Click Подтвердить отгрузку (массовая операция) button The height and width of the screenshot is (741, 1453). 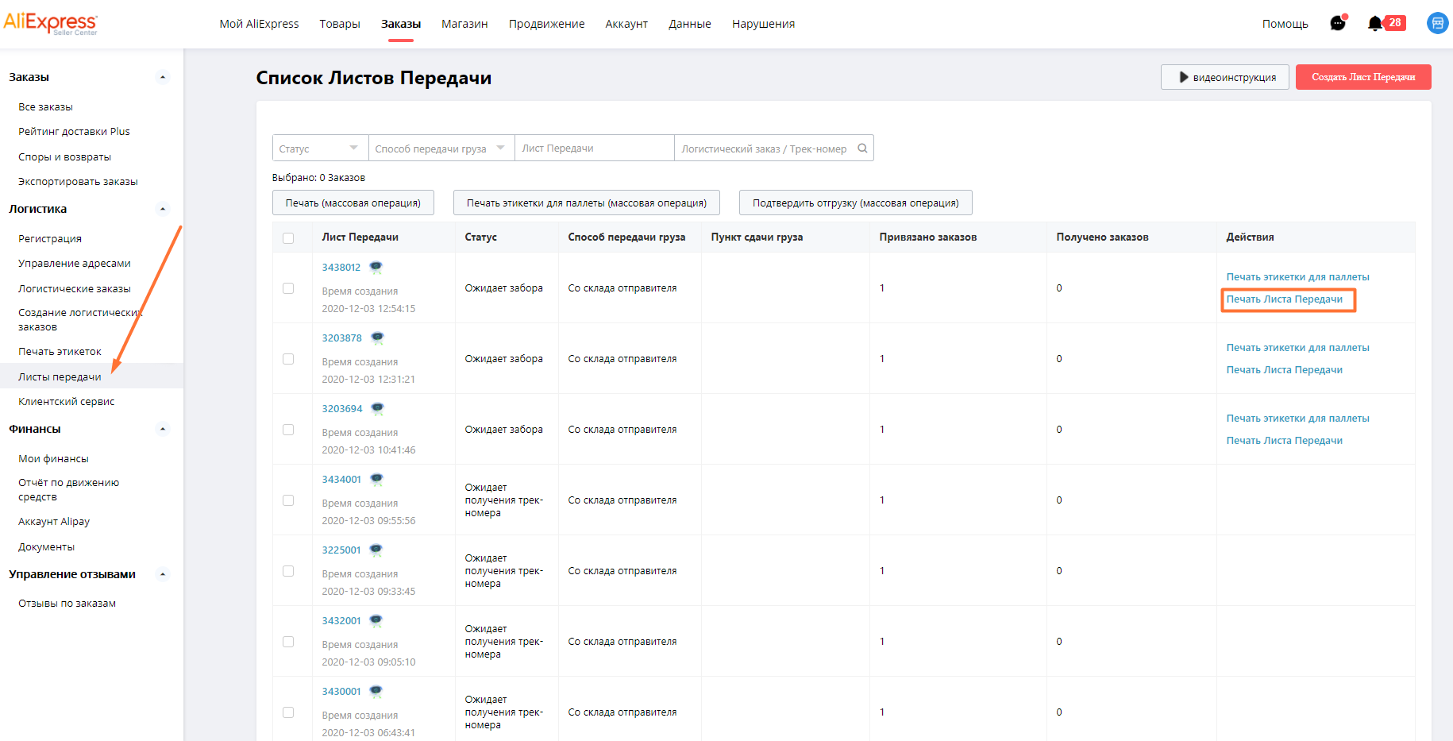click(856, 203)
